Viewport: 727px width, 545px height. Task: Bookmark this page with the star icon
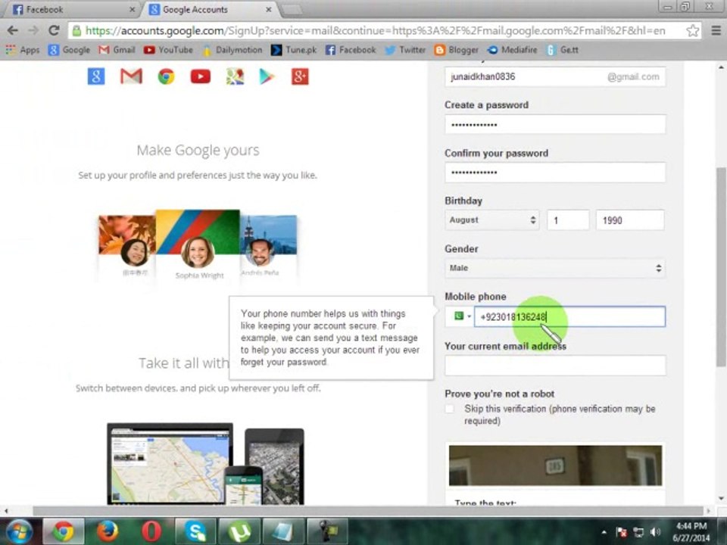[693, 30]
